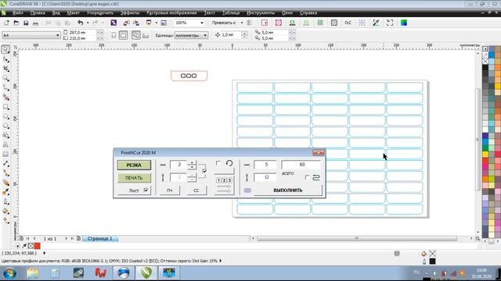Screen dimensions: 501x281
Task: Select portrait page orientation
Action: pyautogui.click(x=114, y=35)
